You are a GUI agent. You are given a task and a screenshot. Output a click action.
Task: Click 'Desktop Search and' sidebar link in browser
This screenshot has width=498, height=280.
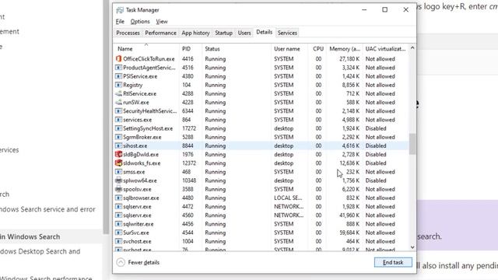(x=40, y=251)
